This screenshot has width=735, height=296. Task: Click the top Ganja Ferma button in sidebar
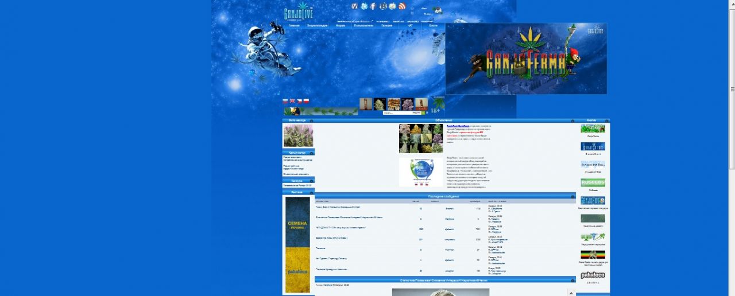click(593, 128)
